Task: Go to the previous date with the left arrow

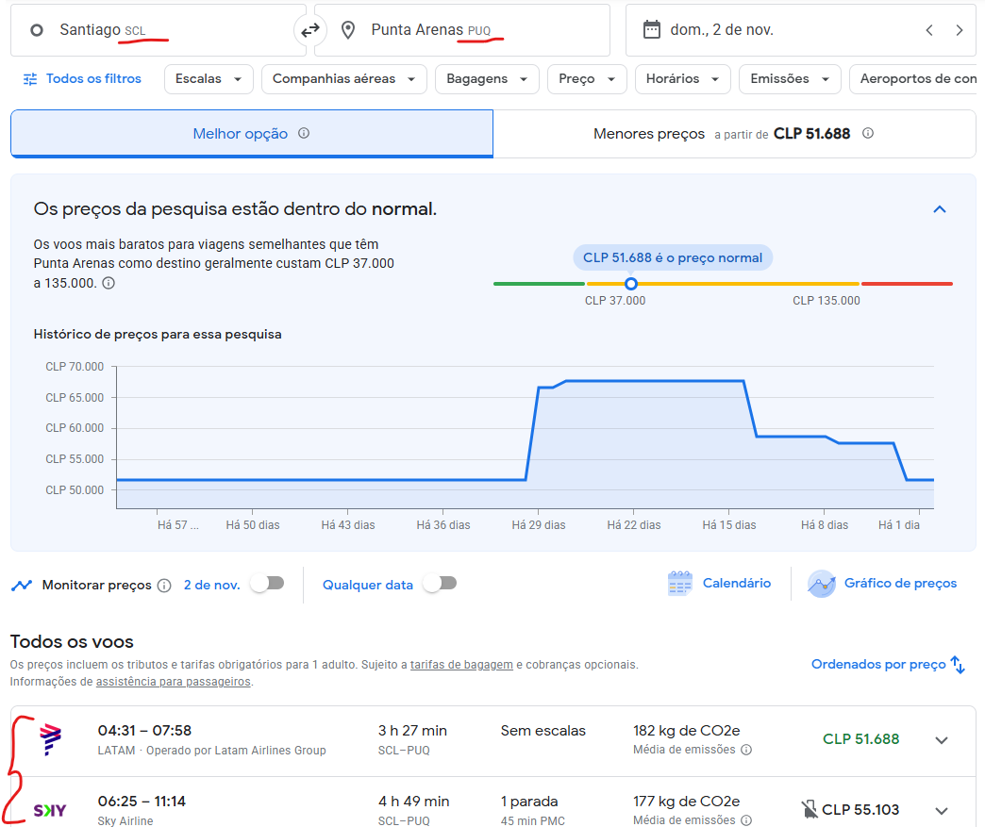Action: [929, 30]
